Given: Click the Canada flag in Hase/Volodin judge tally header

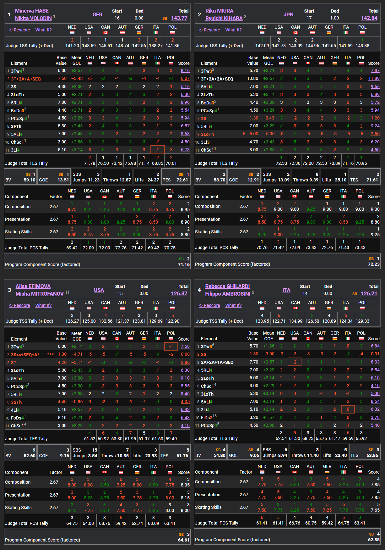Looking at the screenshot, I should point(106,33).
